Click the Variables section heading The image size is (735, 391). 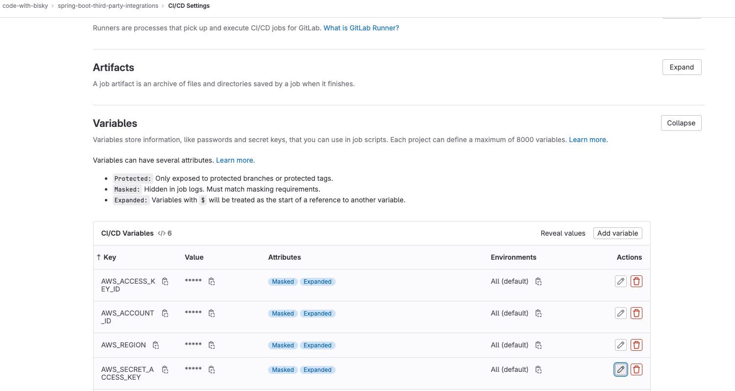(x=115, y=123)
